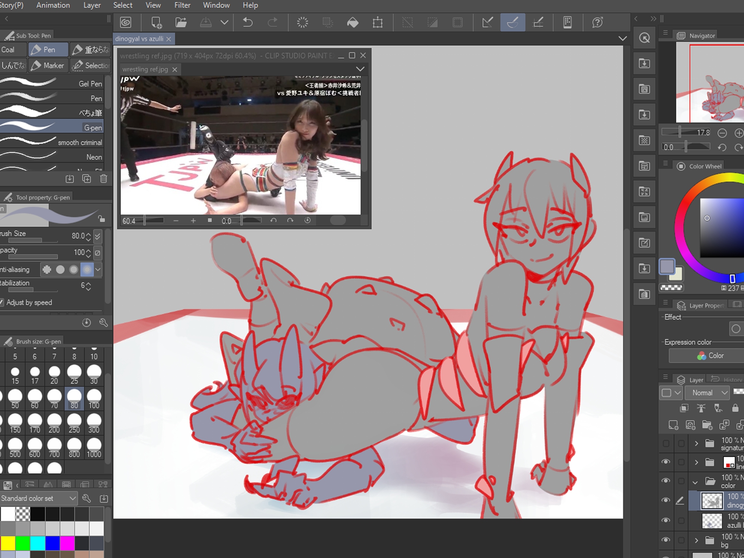This screenshot has height=558, width=744.
Task: Toggle Adjust by speed checkbox
Action: tap(2, 302)
